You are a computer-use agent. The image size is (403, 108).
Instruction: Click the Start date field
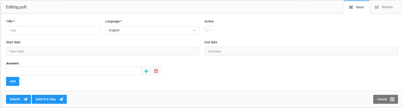pyautogui.click(x=102, y=51)
